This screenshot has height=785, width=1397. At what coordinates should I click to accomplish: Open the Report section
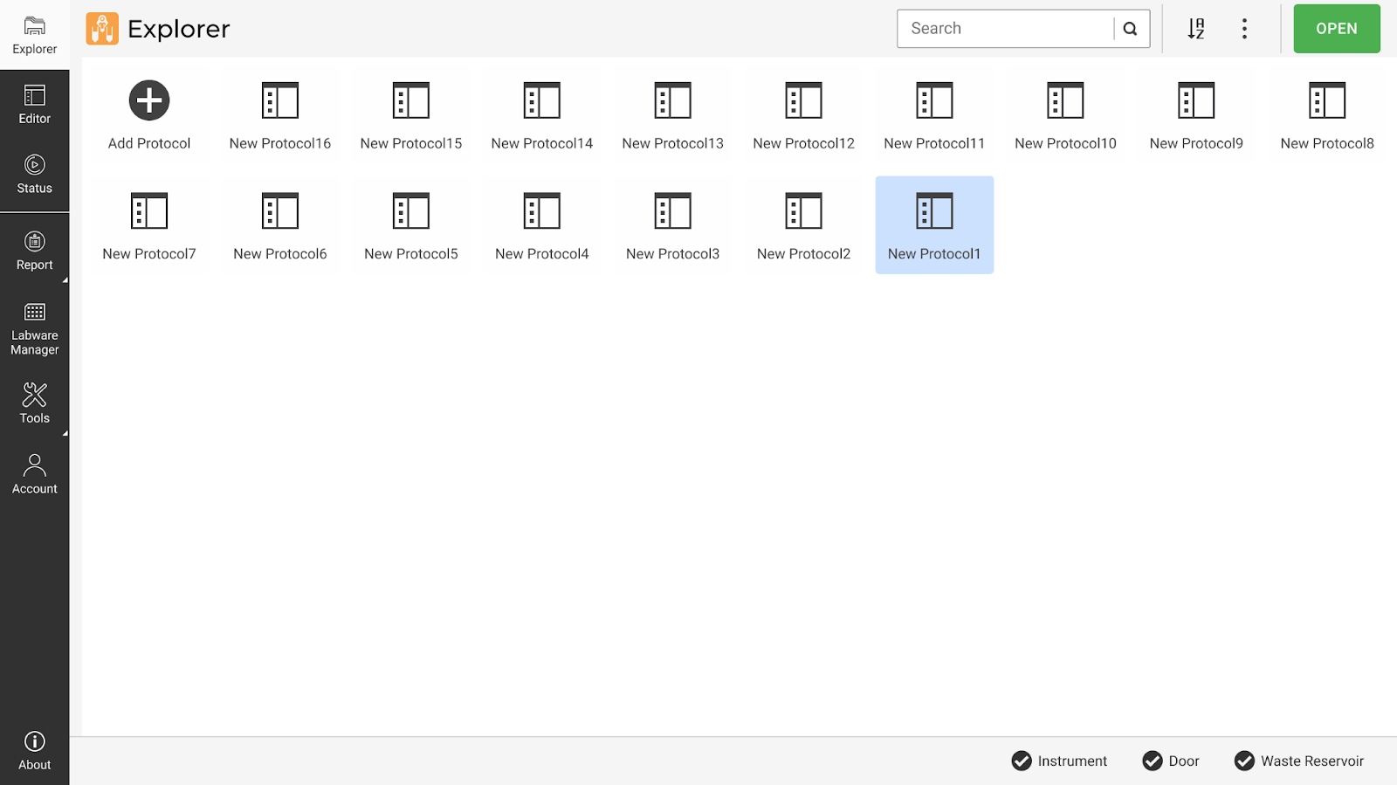coord(35,251)
